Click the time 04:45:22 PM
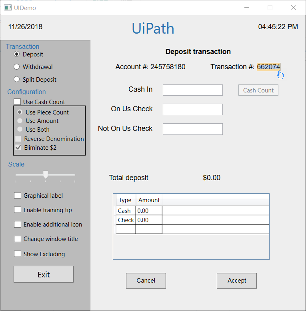Screen dimensions: 306x311 coord(278,27)
